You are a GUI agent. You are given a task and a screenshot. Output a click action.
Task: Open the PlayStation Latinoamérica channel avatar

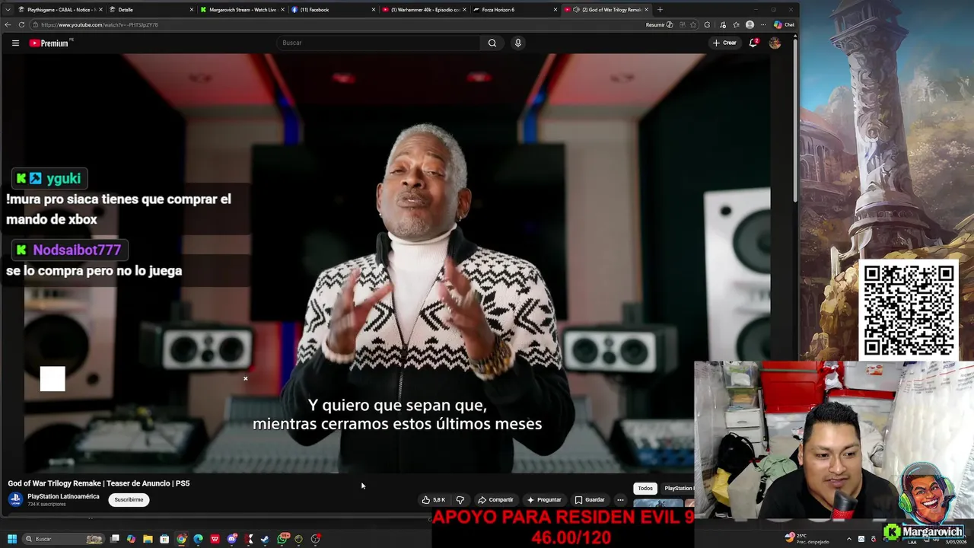tap(15, 499)
